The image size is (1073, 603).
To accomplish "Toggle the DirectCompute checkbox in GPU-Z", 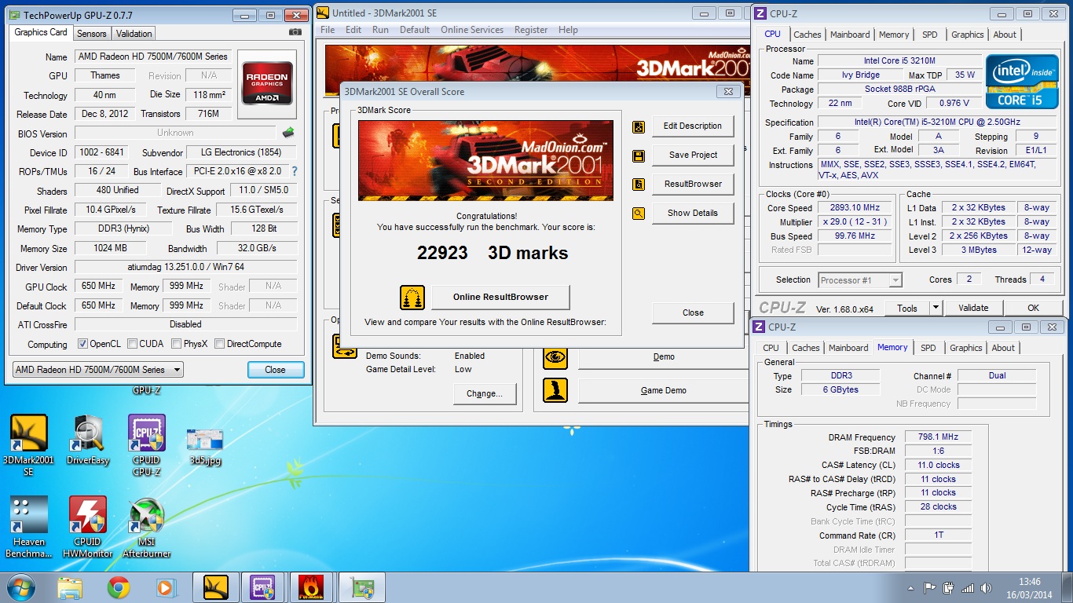I will tap(219, 344).
